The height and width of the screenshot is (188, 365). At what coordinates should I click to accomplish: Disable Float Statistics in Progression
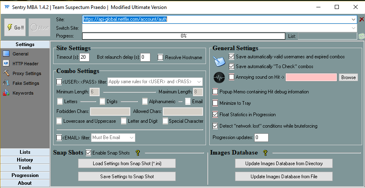[x=215, y=115]
